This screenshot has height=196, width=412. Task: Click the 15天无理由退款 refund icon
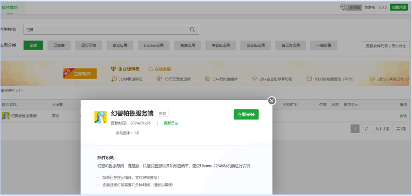pos(159,79)
